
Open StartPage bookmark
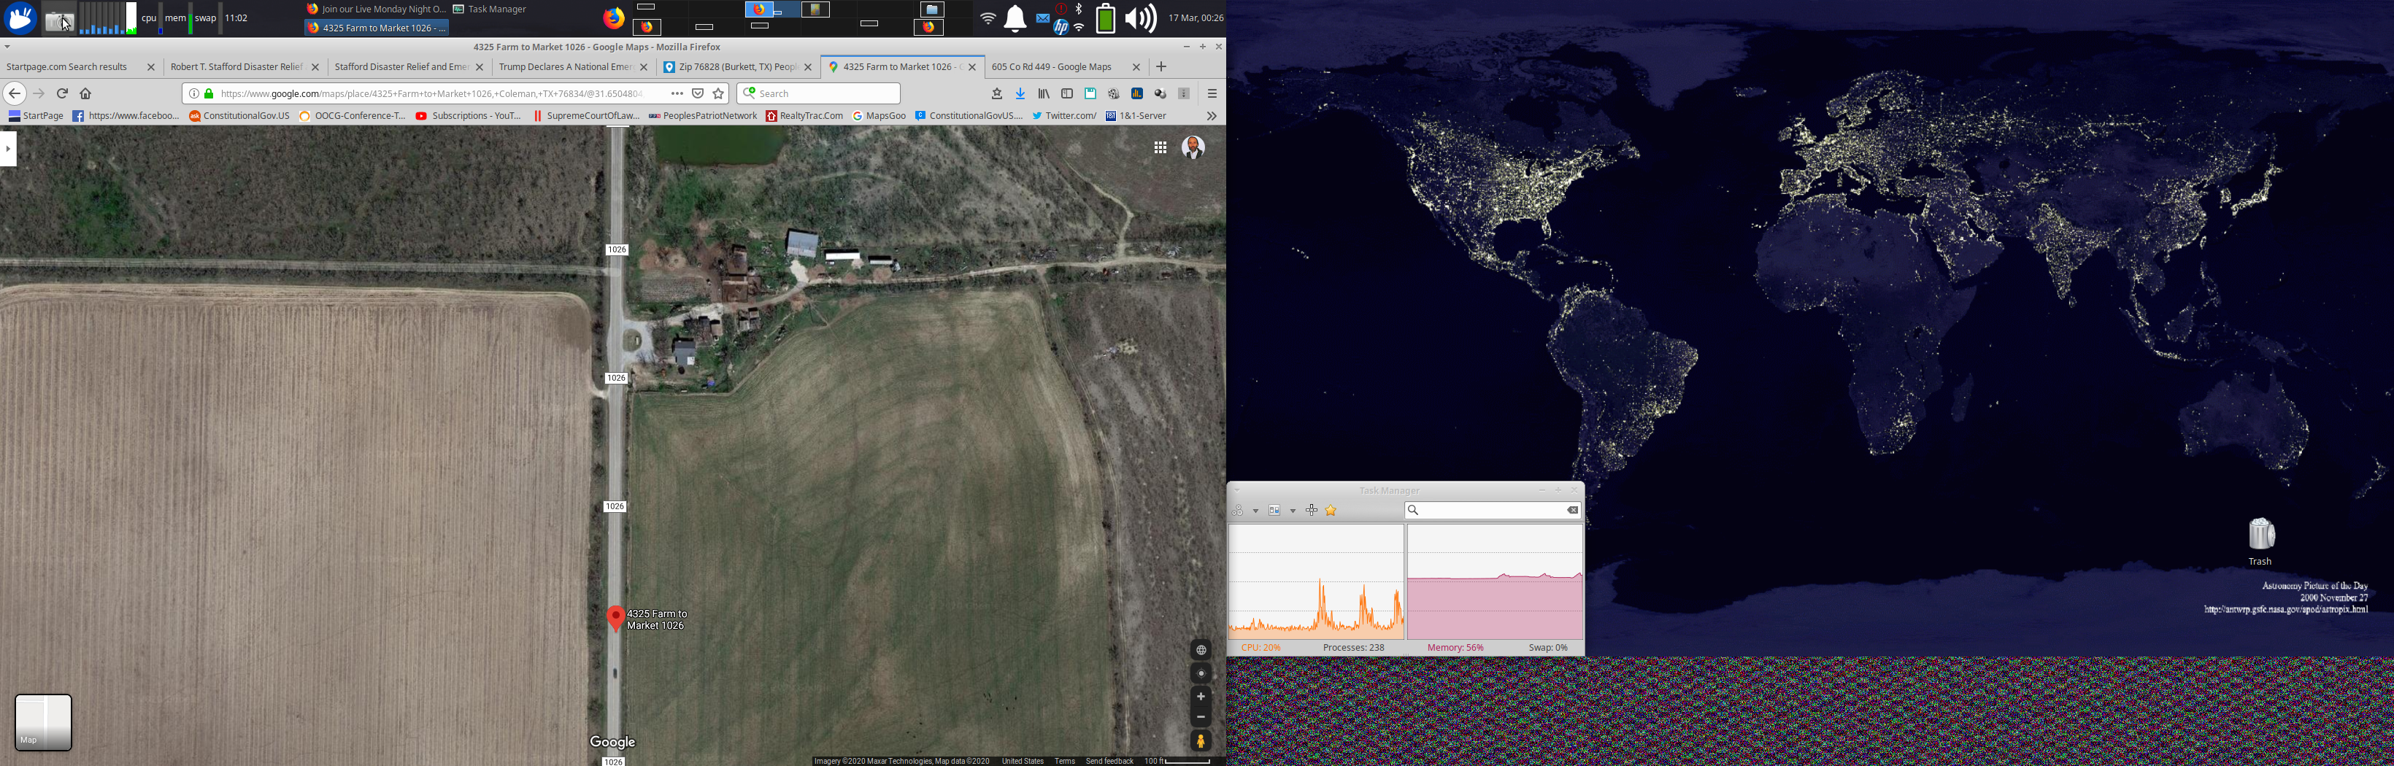tap(36, 116)
